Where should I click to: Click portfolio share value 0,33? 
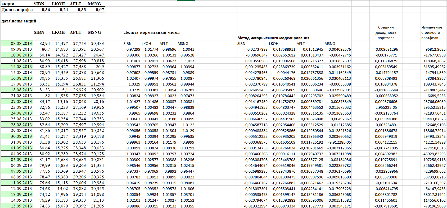tap(78, 10)
